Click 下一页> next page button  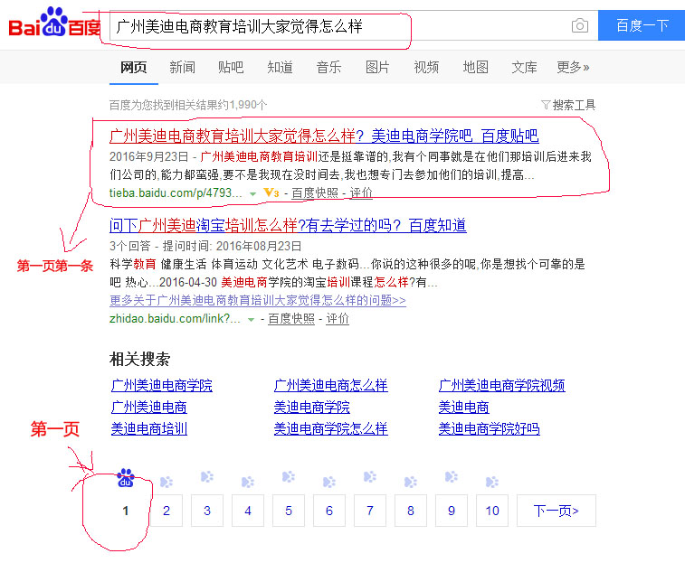pyautogui.click(x=557, y=511)
